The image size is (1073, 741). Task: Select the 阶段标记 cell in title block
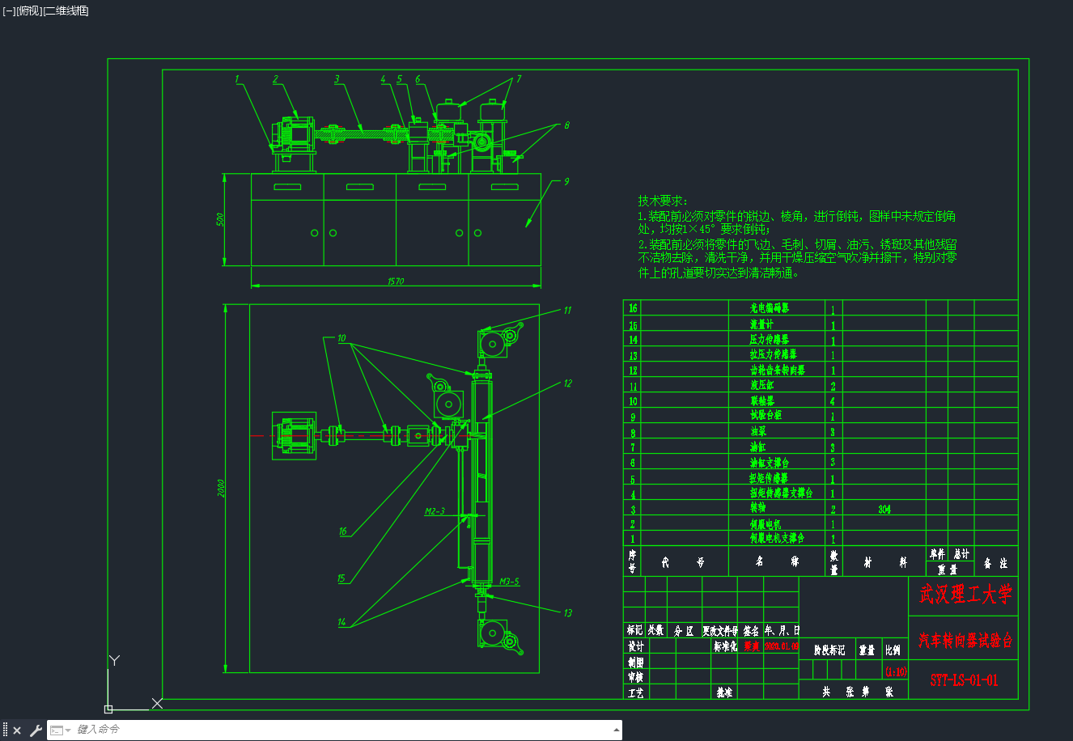[829, 650]
